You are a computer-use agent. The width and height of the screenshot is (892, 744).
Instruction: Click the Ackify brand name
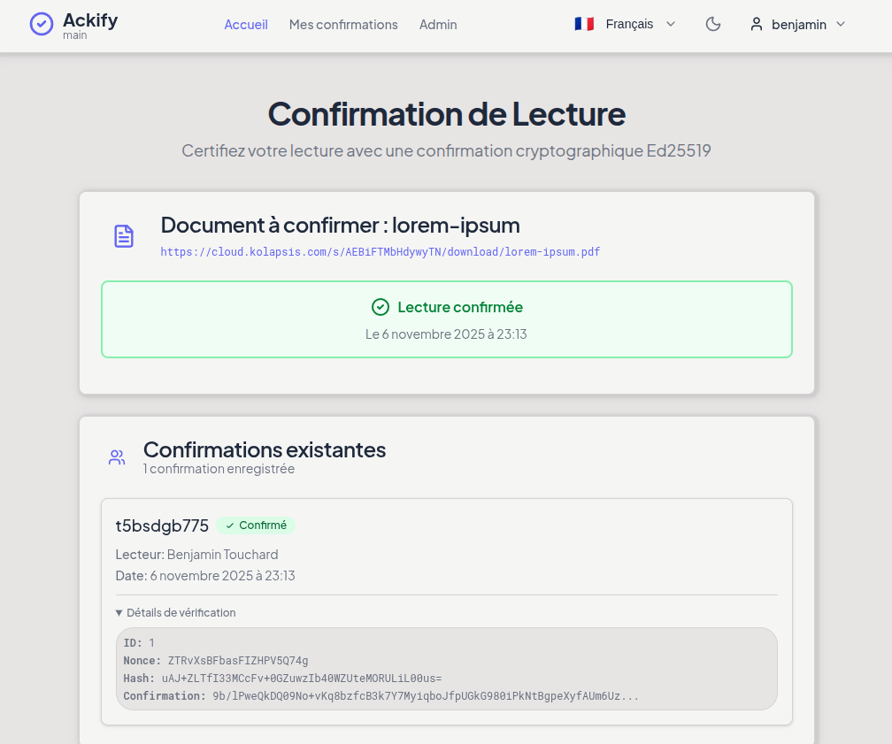point(90,20)
